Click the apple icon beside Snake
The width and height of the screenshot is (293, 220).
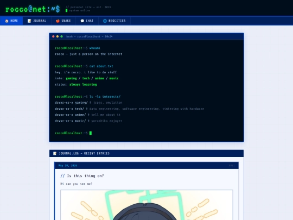click(x=58, y=21)
